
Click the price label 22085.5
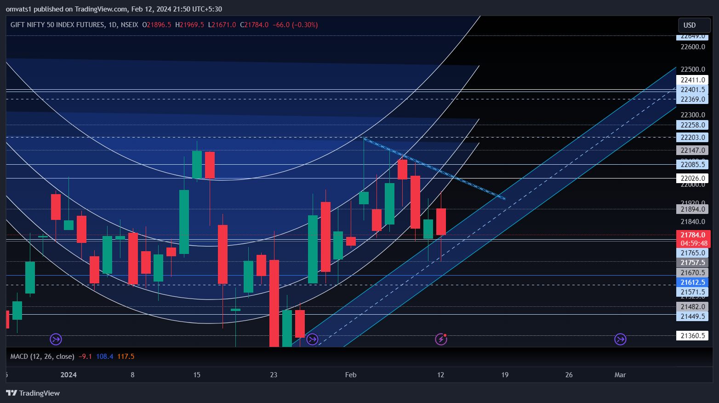(692, 165)
